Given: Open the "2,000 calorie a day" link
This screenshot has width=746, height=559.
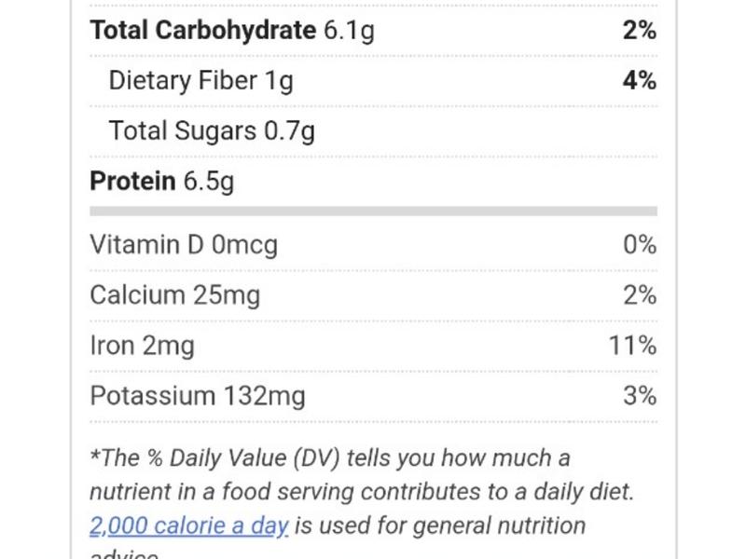Looking at the screenshot, I should (x=188, y=525).
